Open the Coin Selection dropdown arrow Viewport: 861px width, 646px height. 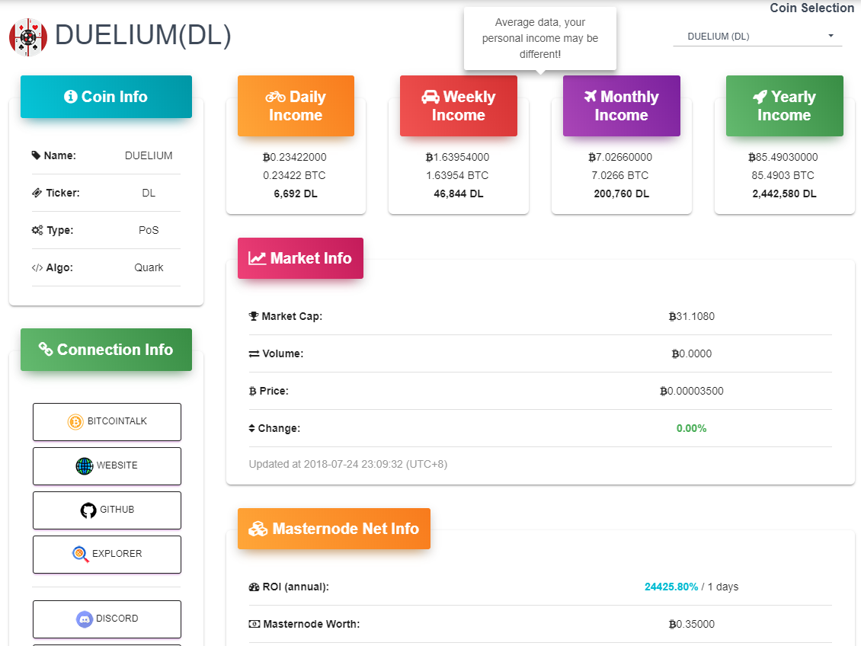[x=831, y=36]
